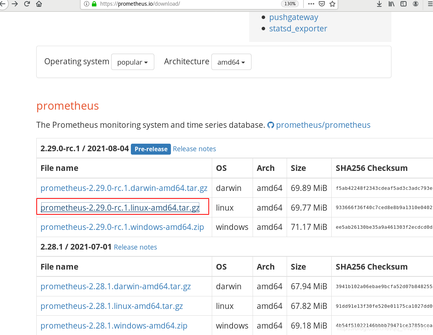The height and width of the screenshot is (335, 433).
Task: Open the prometheus/prometheus repository link
Action: click(x=323, y=125)
